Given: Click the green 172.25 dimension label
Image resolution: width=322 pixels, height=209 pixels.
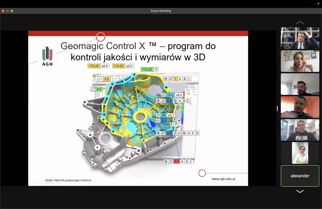Looking at the screenshot, I should coord(147,70).
